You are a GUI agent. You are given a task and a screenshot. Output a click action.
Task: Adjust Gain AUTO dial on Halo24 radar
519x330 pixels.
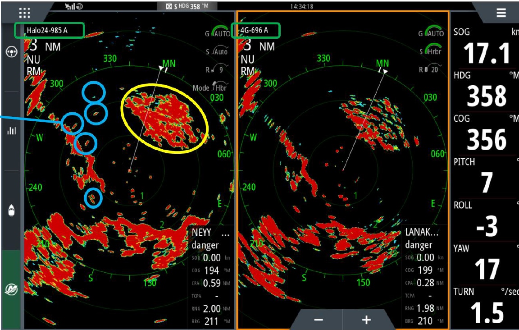[x=218, y=33]
